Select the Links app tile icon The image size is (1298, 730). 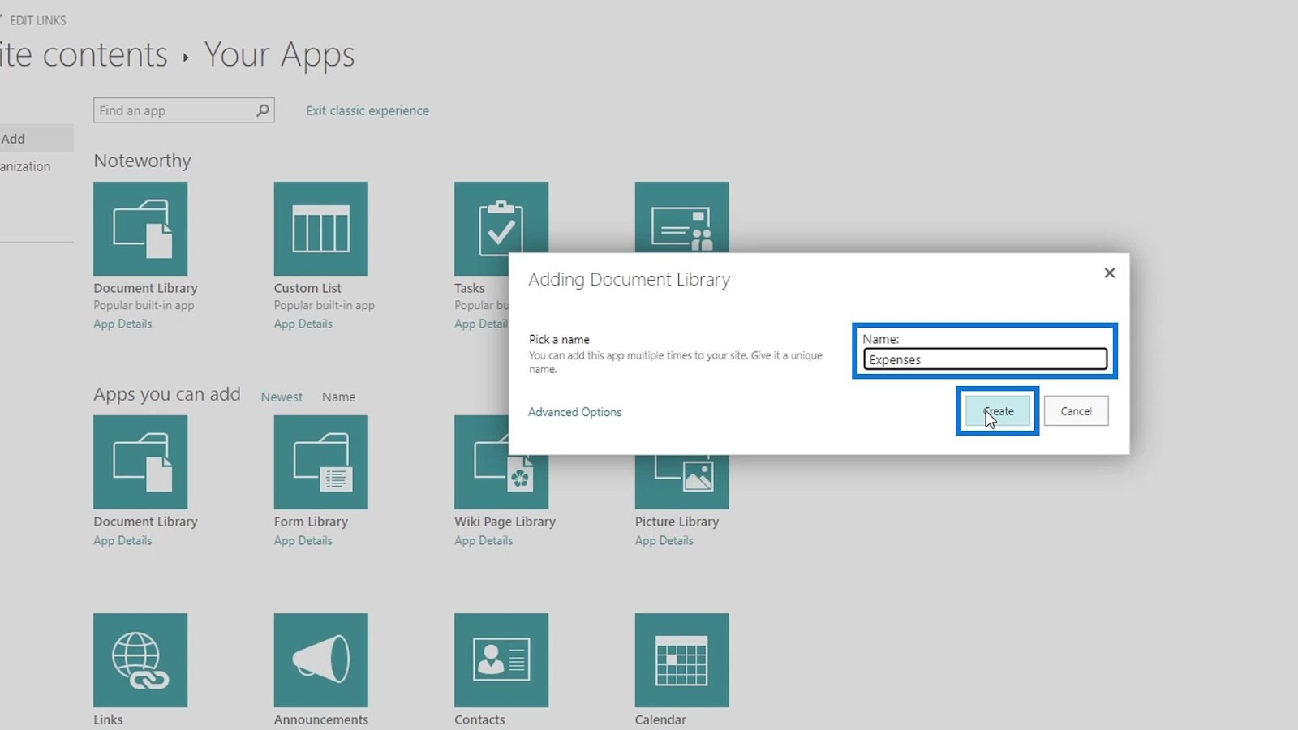140,660
